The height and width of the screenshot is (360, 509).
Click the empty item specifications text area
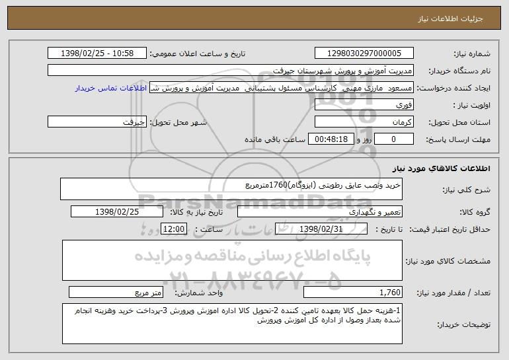click(x=232, y=260)
